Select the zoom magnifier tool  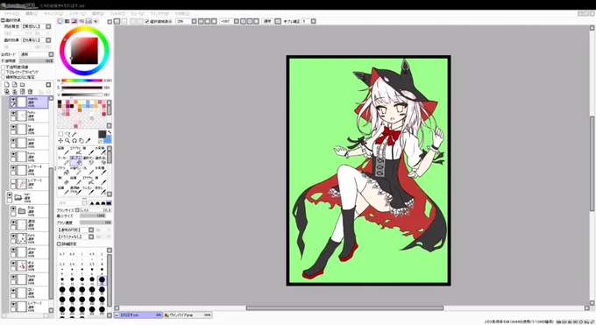(67, 141)
